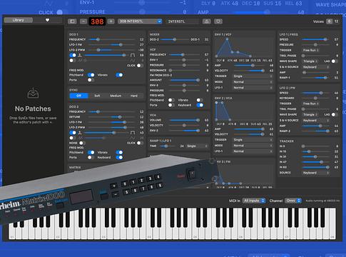The height and width of the screenshot is (257, 346).
Task: Open the TRACKER SOURCE Keyboard dropdown
Action: coord(316,173)
